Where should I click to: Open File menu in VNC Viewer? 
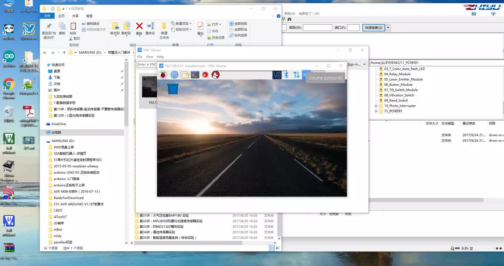[x=140, y=57]
